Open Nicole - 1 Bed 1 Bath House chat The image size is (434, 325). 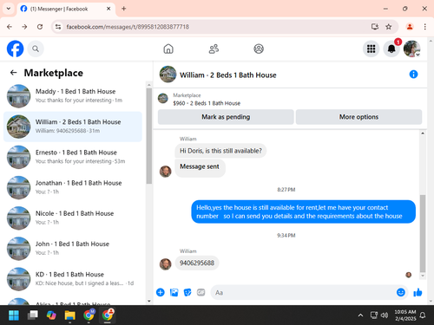click(73, 218)
